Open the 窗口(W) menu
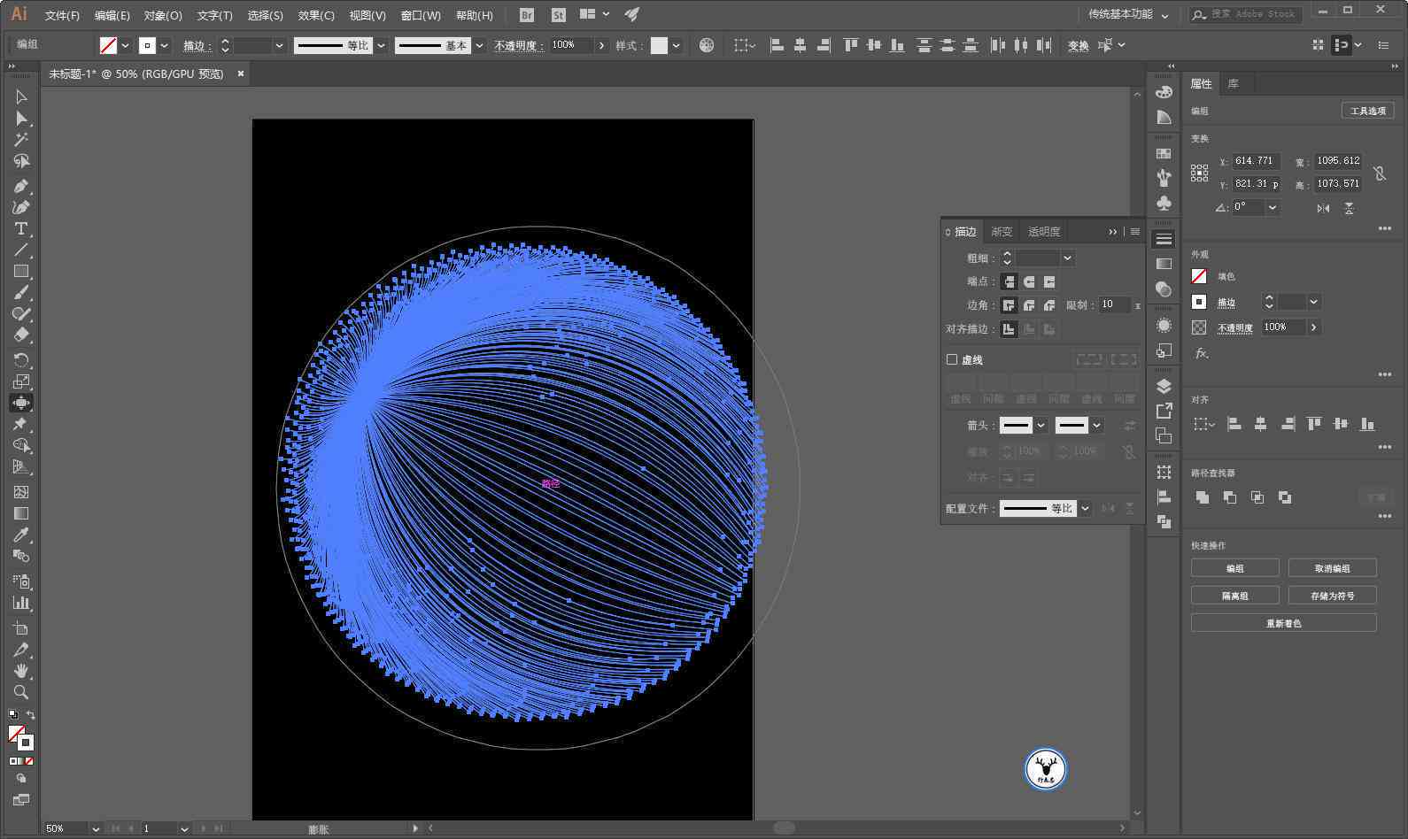The image size is (1408, 839). click(421, 15)
